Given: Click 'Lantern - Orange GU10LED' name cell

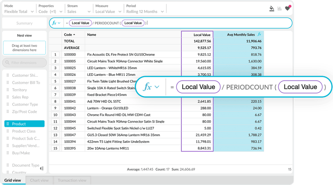Looking at the screenshot, I should pos(133,108).
